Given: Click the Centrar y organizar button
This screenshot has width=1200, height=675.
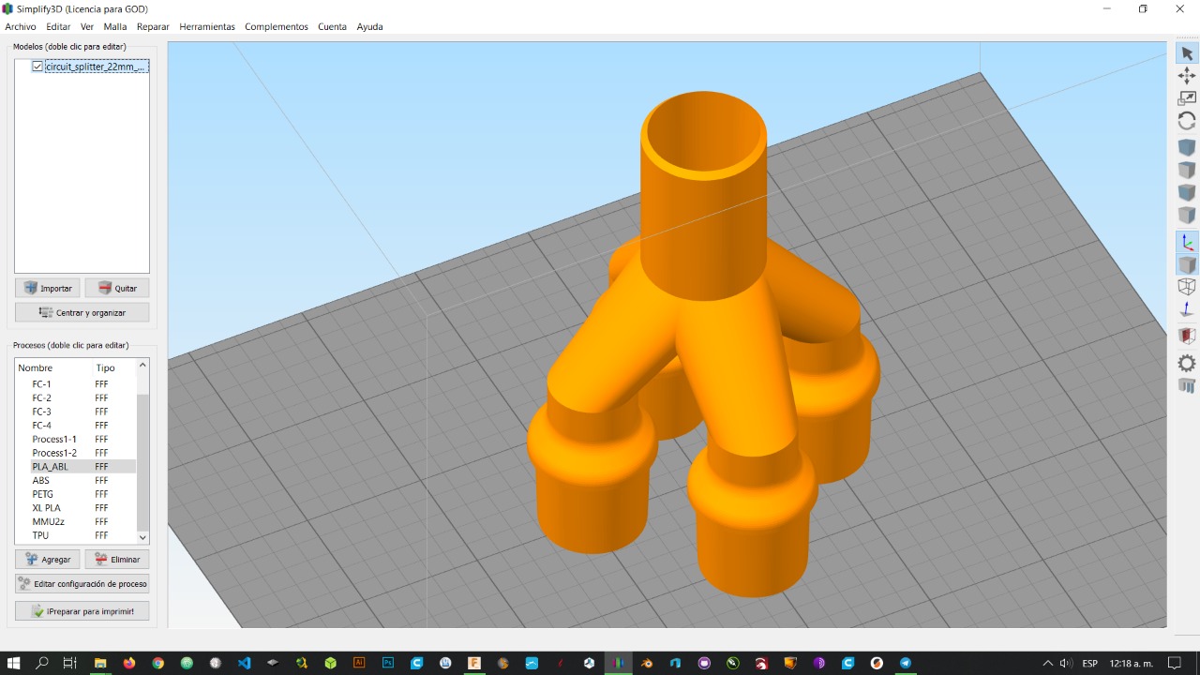Looking at the screenshot, I should click(82, 311).
